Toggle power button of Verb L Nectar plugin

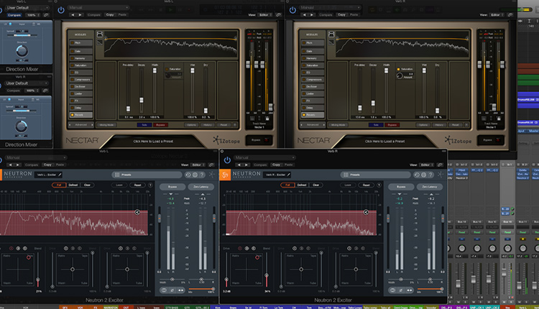click(x=61, y=10)
